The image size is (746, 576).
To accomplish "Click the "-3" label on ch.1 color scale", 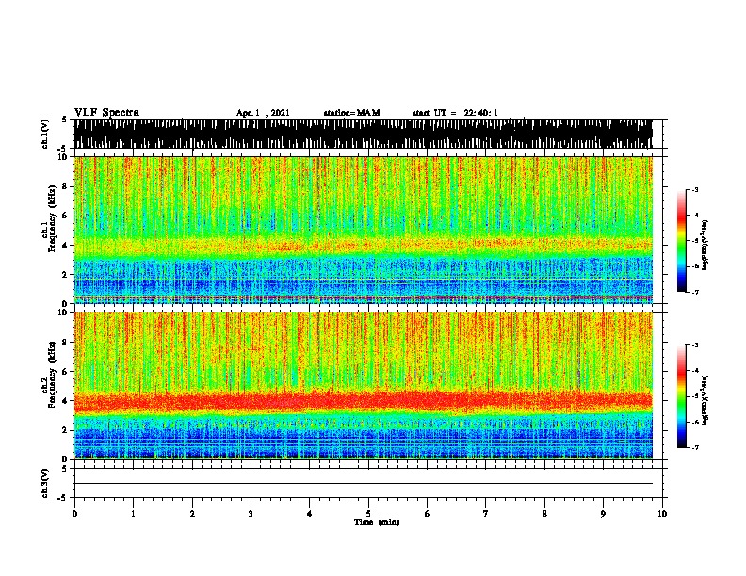I will 695,189.
